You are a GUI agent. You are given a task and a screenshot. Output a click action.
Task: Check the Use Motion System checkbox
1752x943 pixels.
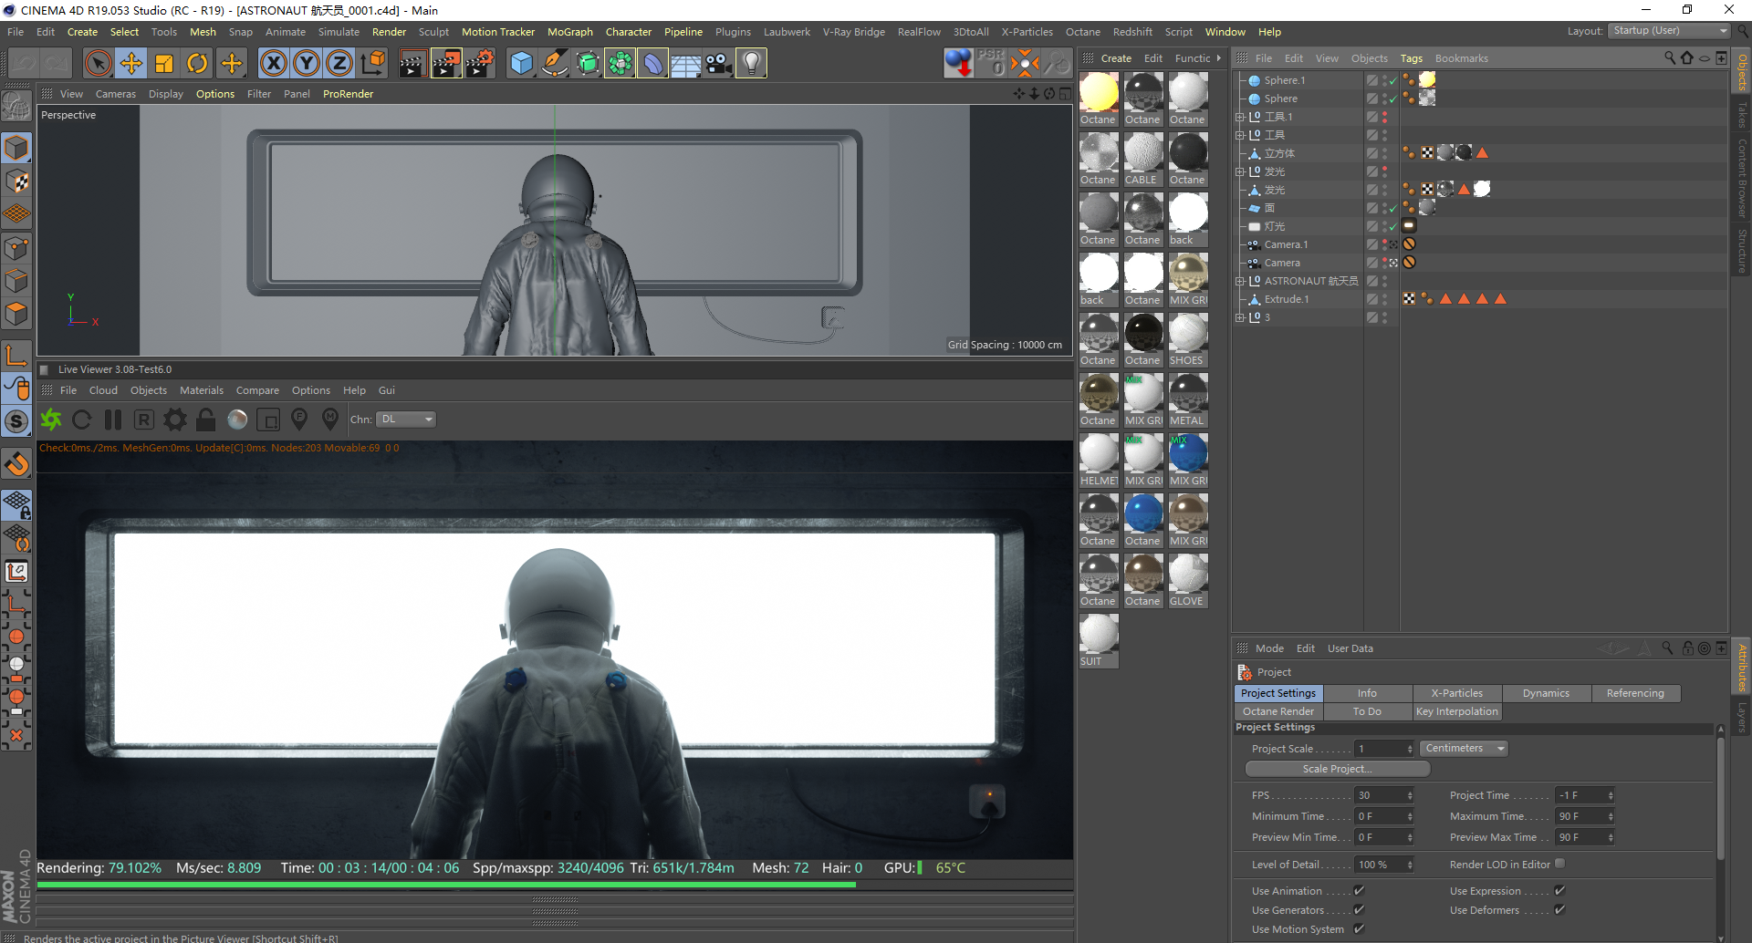(x=1359, y=928)
